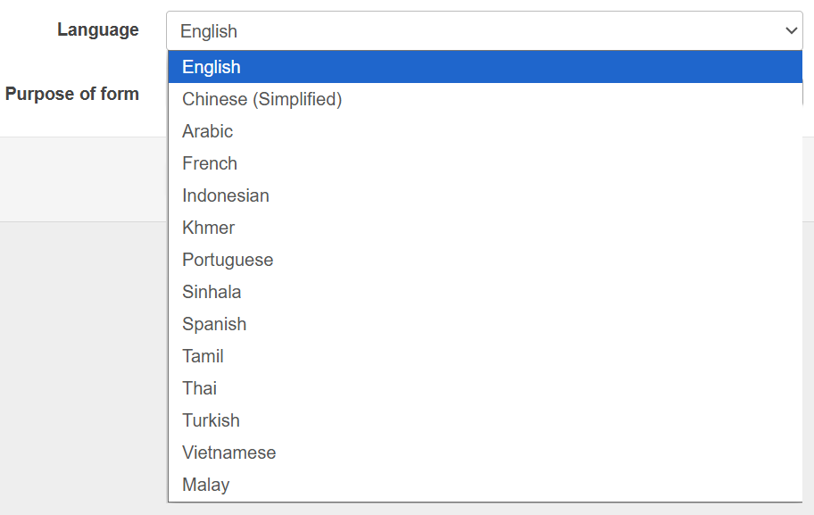Image resolution: width=814 pixels, height=515 pixels.
Task: Choose Indonesian language option
Action: click(225, 195)
